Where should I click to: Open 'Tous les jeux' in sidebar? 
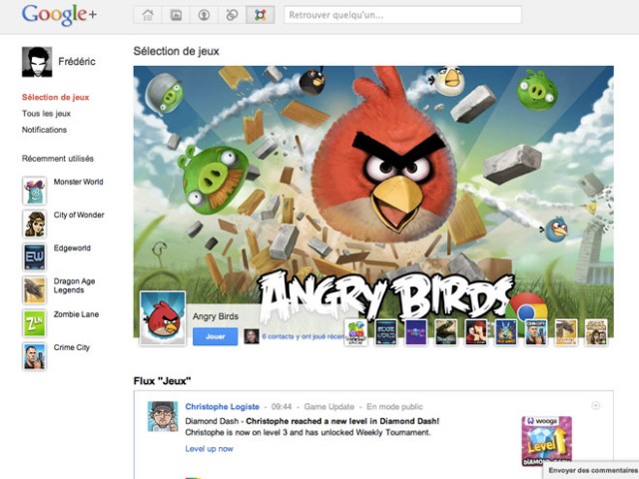coord(46,113)
